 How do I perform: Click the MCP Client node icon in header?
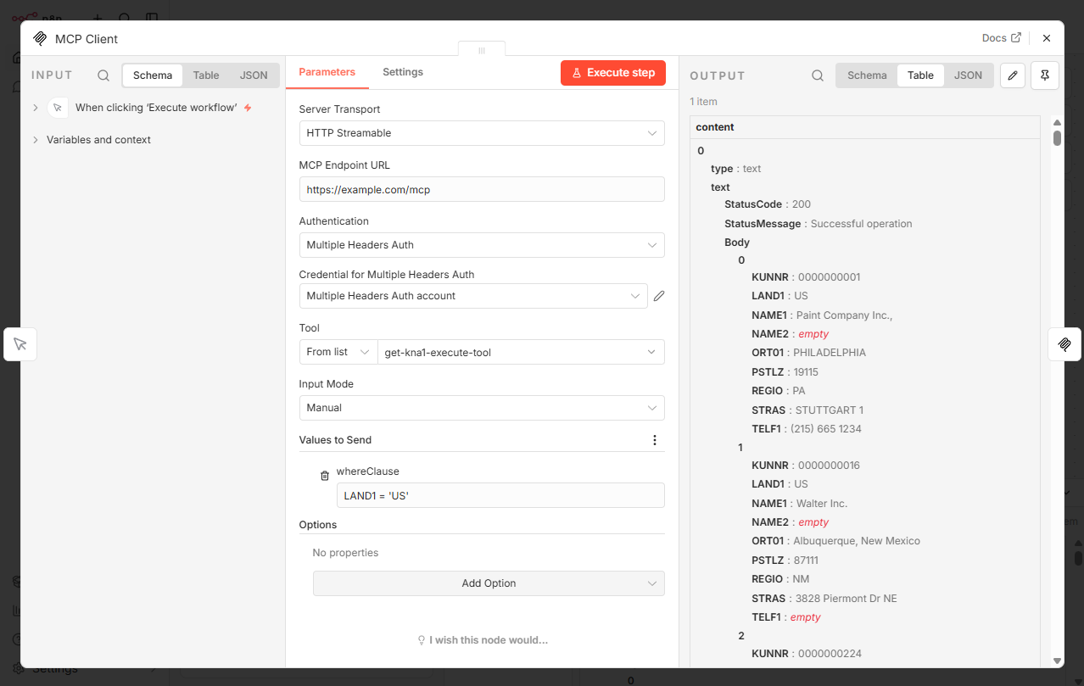tap(40, 38)
